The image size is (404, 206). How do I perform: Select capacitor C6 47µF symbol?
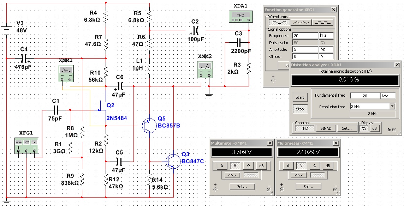[120, 86]
